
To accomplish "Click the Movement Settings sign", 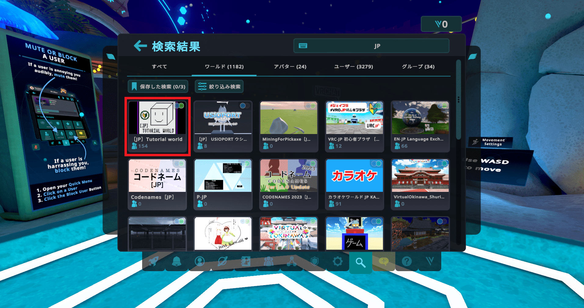I will 491,142.
